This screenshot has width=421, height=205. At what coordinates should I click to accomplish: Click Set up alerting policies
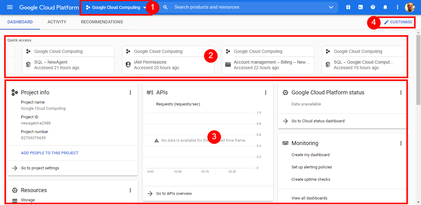tap(312, 167)
